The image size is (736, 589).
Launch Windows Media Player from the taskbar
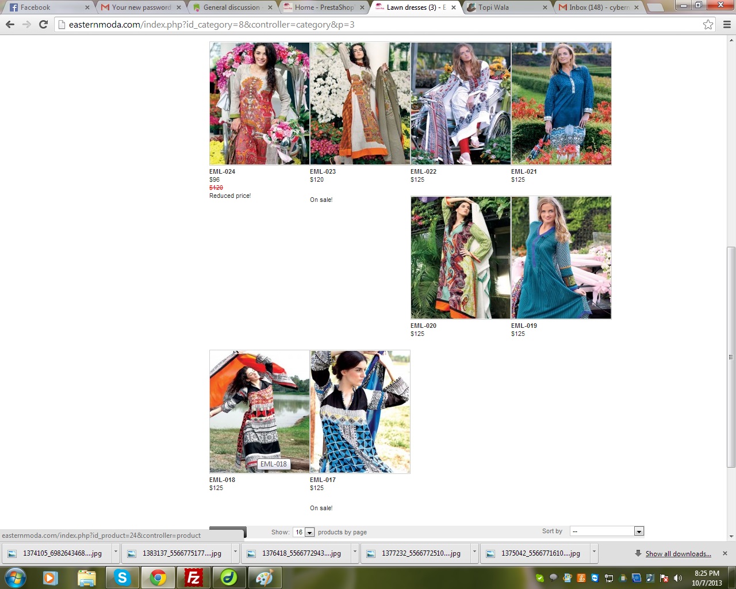coord(51,577)
